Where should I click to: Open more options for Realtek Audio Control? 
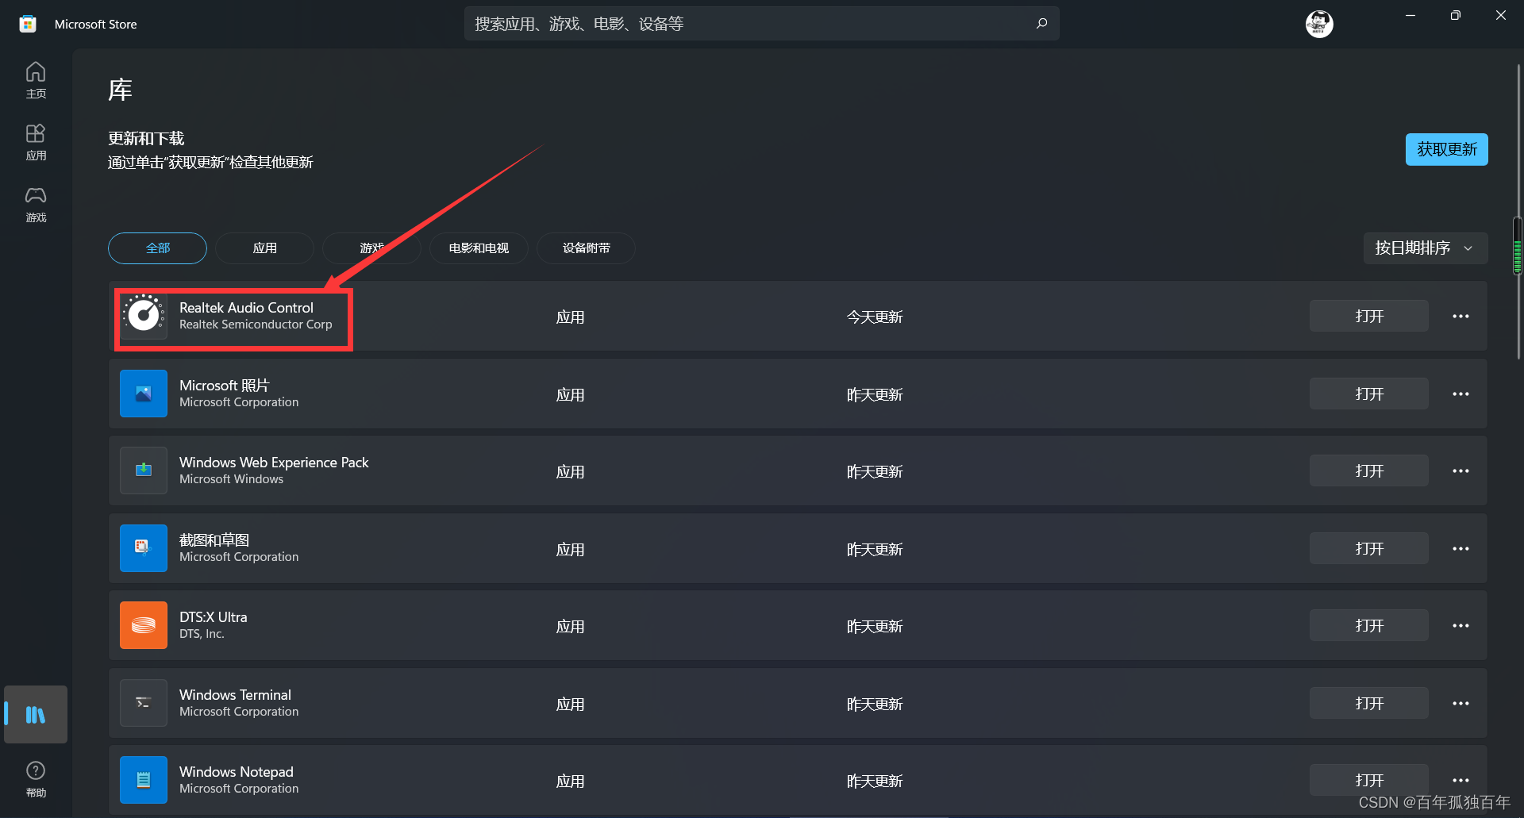click(1460, 316)
